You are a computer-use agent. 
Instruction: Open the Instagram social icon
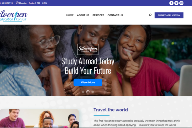(x=181, y=3)
